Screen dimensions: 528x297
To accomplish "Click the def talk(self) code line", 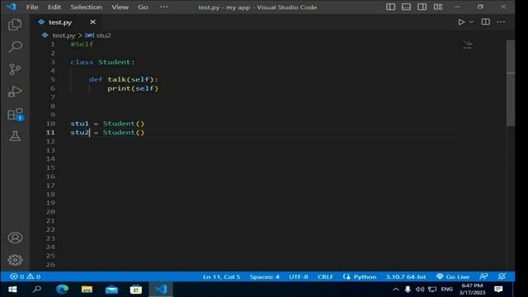I will pyautogui.click(x=123, y=79).
